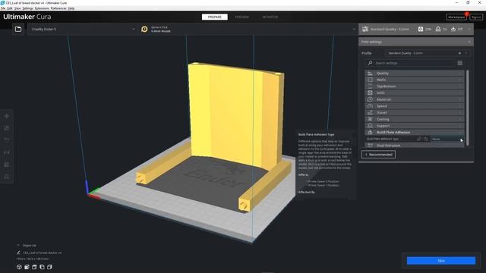Click the link icon beside Adhesion Type
Screen dimensions: 486x273
pos(419,139)
